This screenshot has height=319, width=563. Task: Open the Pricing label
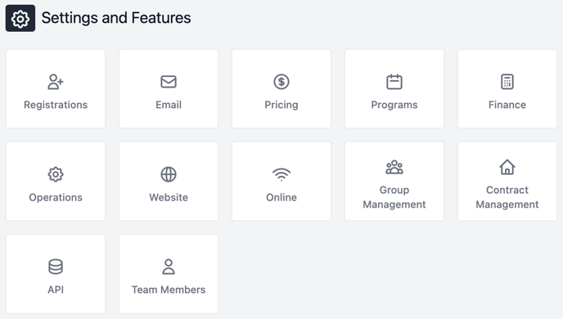[x=281, y=105]
